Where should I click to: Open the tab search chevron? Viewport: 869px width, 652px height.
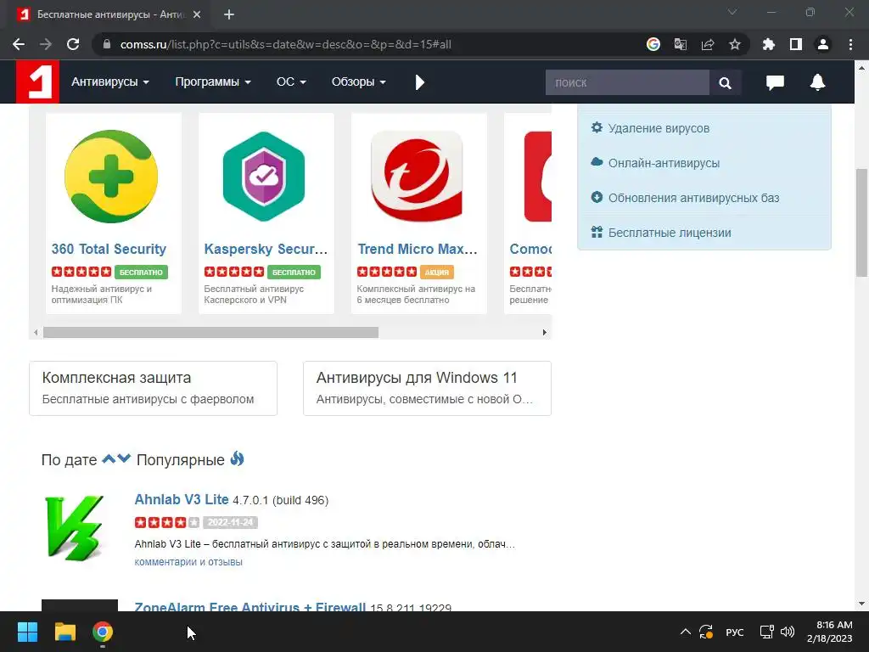point(732,12)
